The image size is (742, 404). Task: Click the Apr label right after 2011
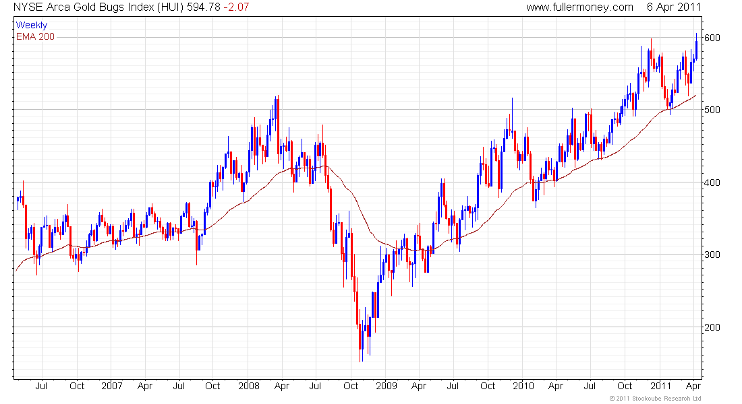(693, 386)
